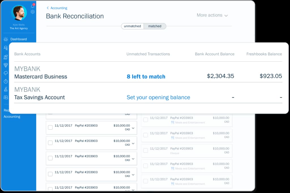Screen dimensions: 290x193
Task: Click Kyle Wells profile avatar
Action: (x=19, y=12)
